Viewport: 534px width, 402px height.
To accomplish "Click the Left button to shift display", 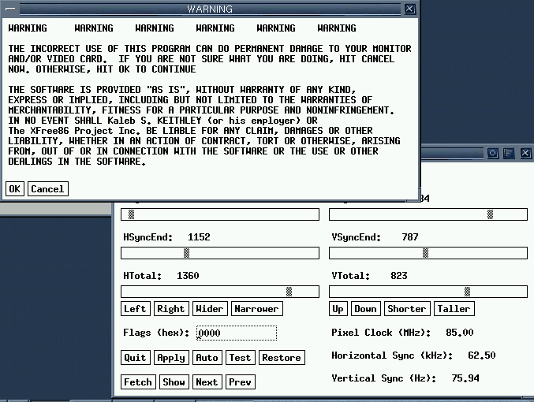I will tap(135, 309).
